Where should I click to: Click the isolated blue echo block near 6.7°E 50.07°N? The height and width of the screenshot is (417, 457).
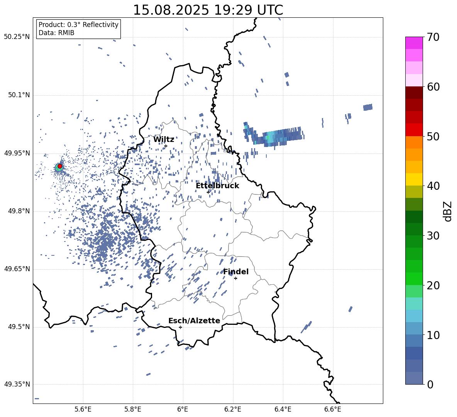(x=368, y=107)
